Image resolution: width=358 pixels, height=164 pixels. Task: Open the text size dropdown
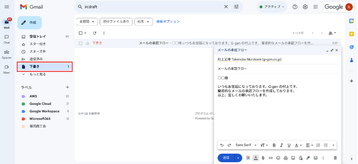coord(264,145)
